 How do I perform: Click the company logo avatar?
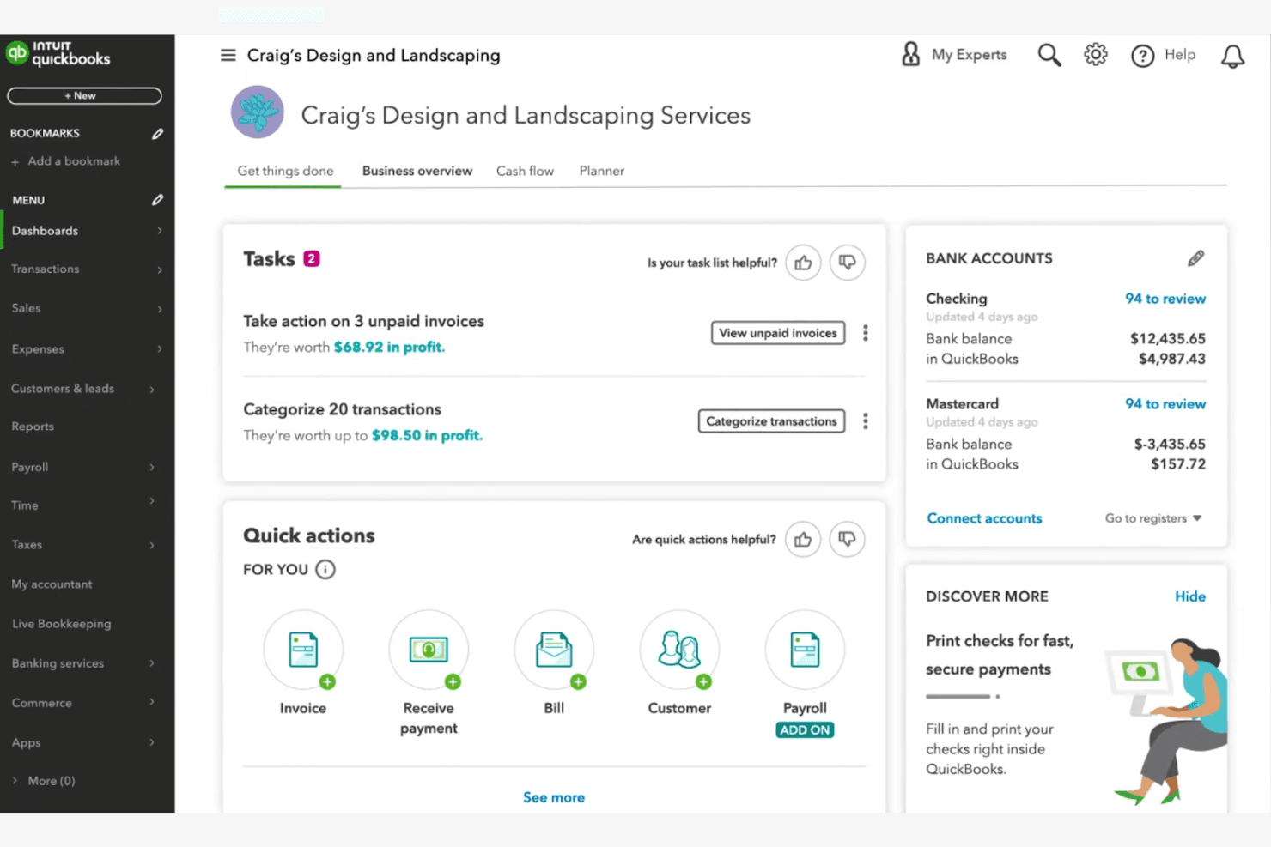[x=258, y=112]
